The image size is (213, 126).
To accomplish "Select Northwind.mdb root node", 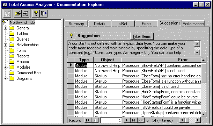I will [x=22, y=22].
